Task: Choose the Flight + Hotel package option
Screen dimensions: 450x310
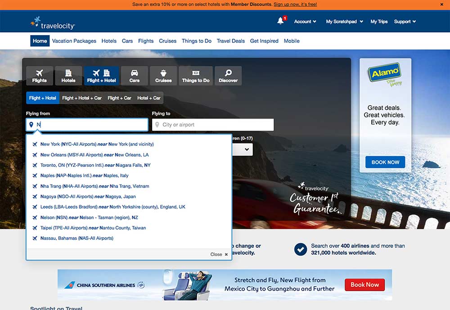Action: (43, 98)
